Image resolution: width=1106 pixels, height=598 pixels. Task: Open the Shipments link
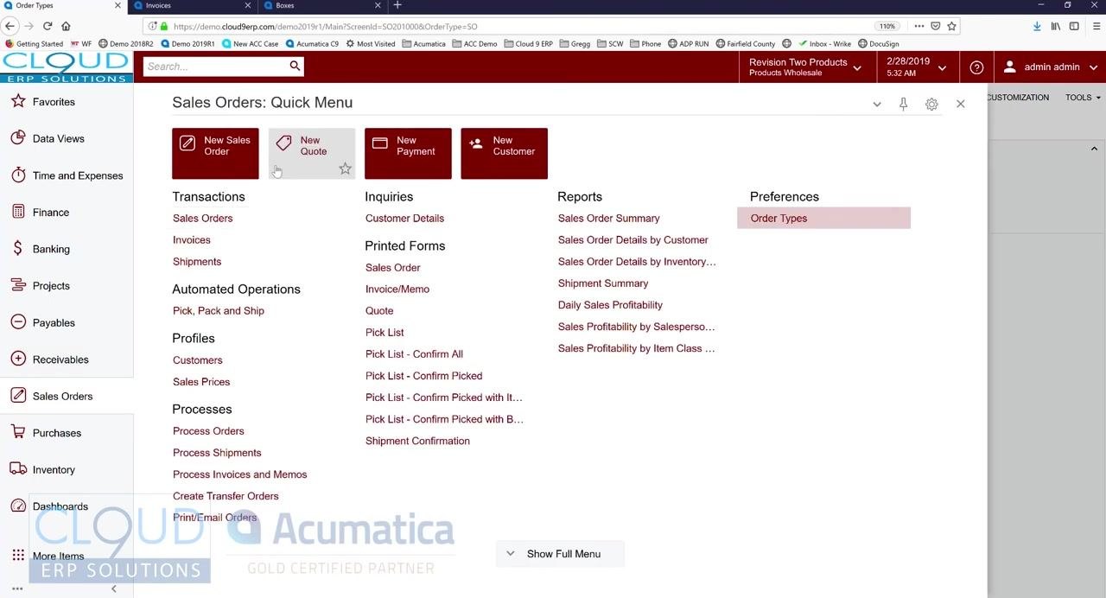point(197,262)
